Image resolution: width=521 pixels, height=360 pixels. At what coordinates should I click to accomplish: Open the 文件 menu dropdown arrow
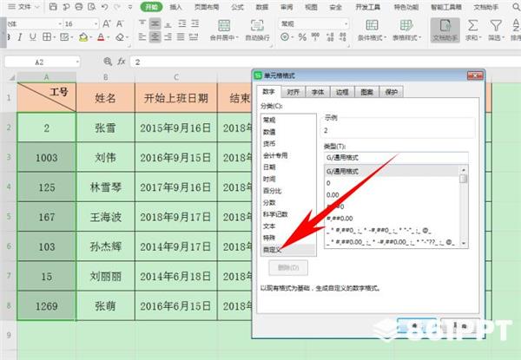[x=37, y=7]
